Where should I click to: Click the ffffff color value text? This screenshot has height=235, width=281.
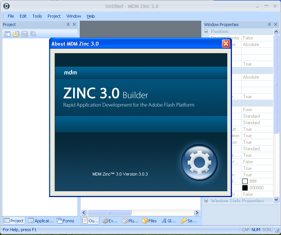coord(253,181)
